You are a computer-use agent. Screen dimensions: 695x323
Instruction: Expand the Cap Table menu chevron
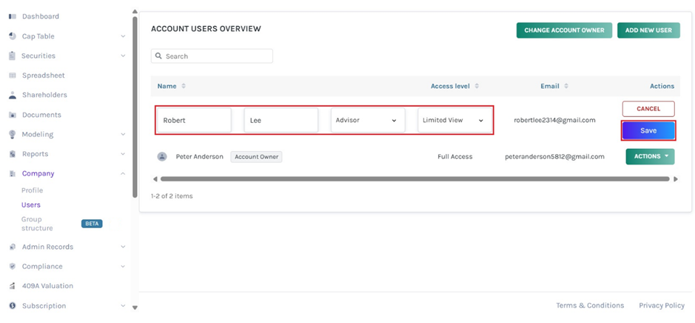tap(123, 36)
